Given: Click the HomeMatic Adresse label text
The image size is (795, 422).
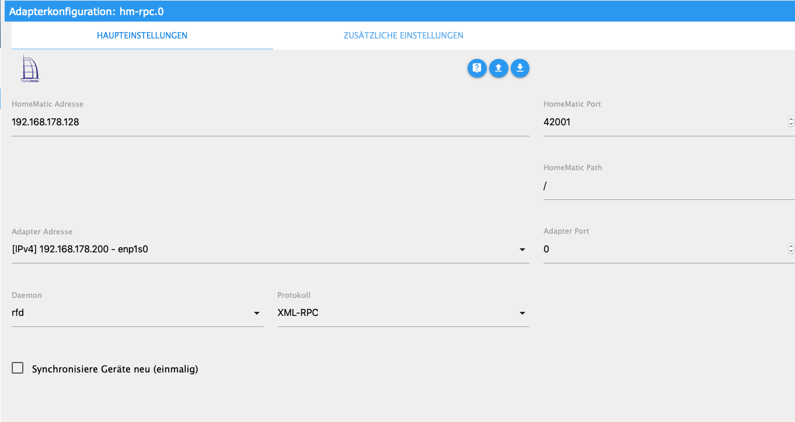Looking at the screenshot, I should tap(47, 104).
